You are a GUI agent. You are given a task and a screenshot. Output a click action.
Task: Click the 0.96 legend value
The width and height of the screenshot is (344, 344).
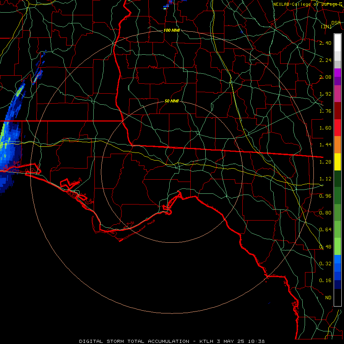tap(325, 196)
